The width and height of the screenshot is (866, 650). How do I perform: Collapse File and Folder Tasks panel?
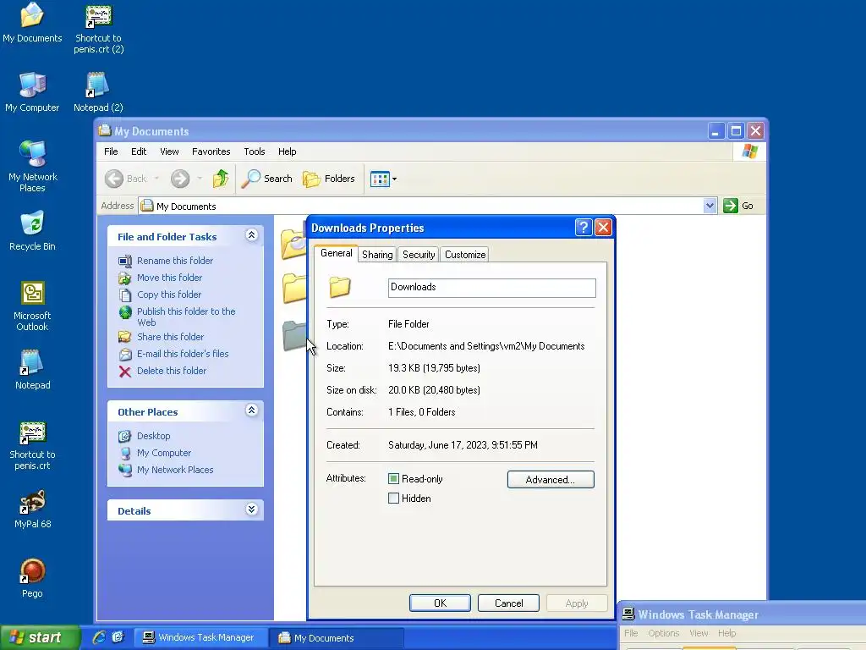251,235
